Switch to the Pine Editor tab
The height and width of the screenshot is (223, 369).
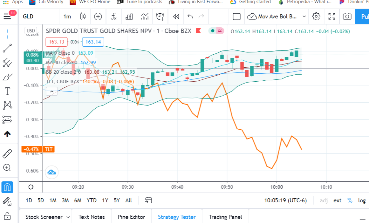[x=131, y=217]
